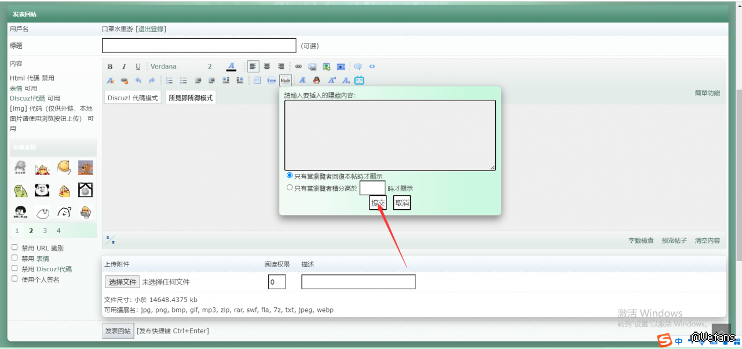
Task: Click the QQ penguin icon in toolbar
Action: click(316, 81)
